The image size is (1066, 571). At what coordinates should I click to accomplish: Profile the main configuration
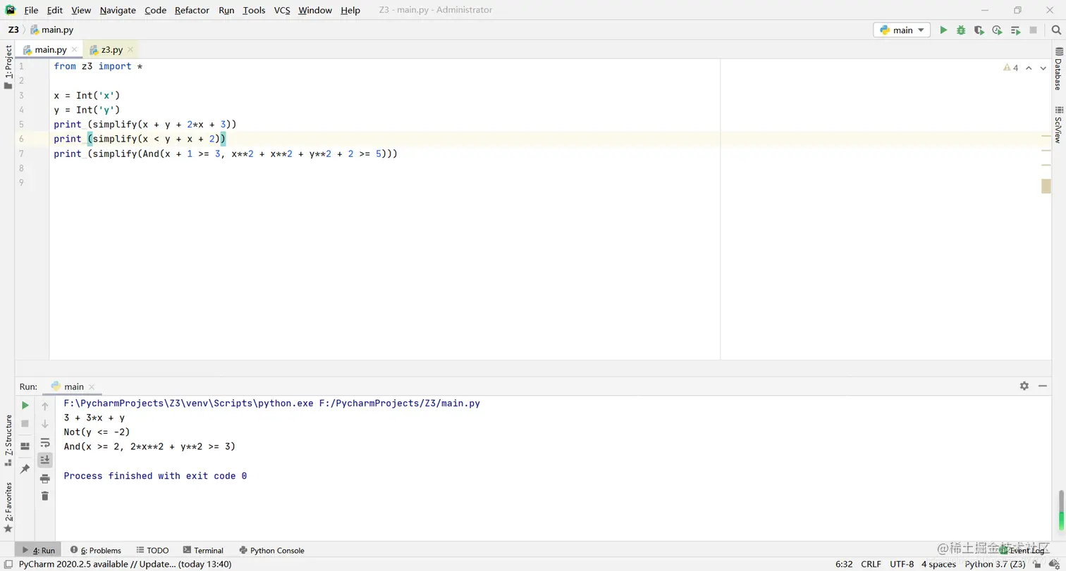997,30
